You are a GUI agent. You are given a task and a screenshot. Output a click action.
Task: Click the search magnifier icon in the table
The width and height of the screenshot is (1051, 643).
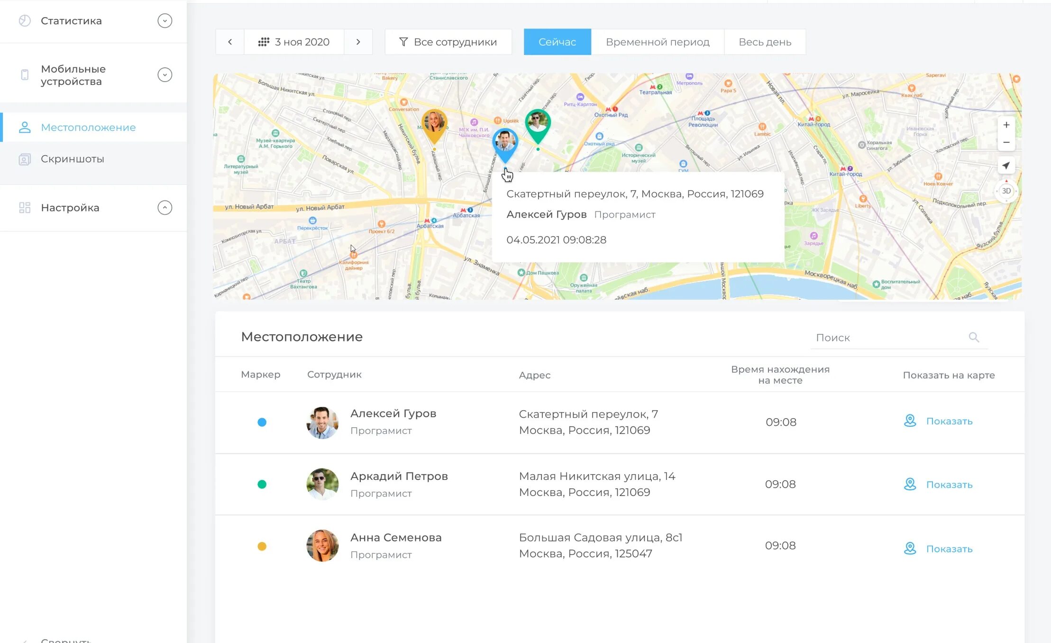tap(974, 337)
